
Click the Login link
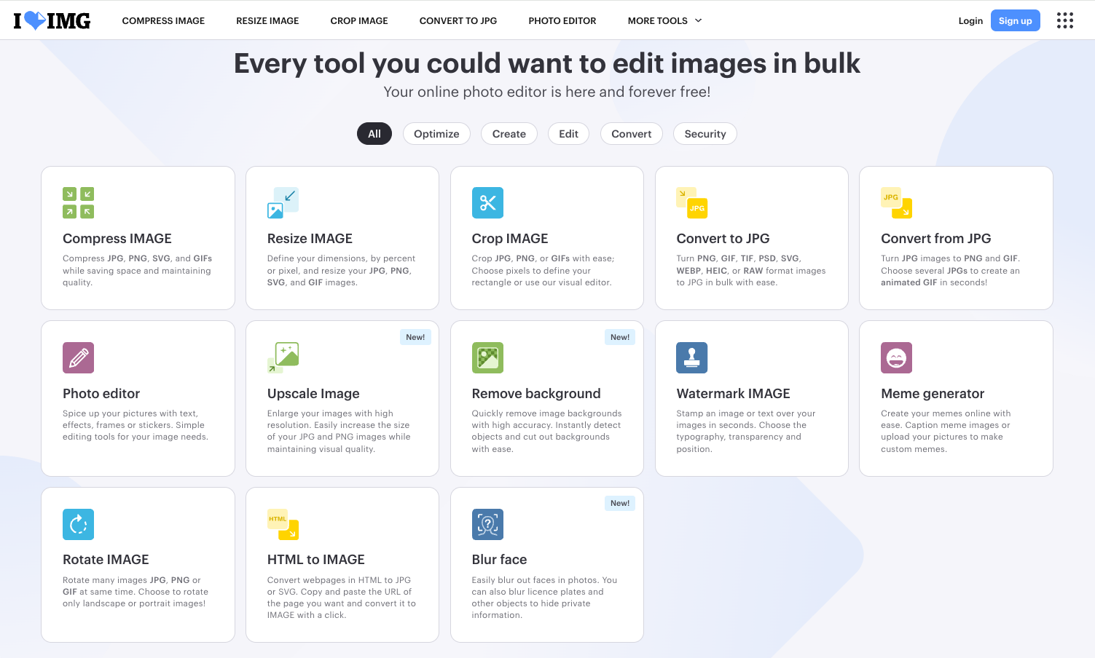[970, 20]
